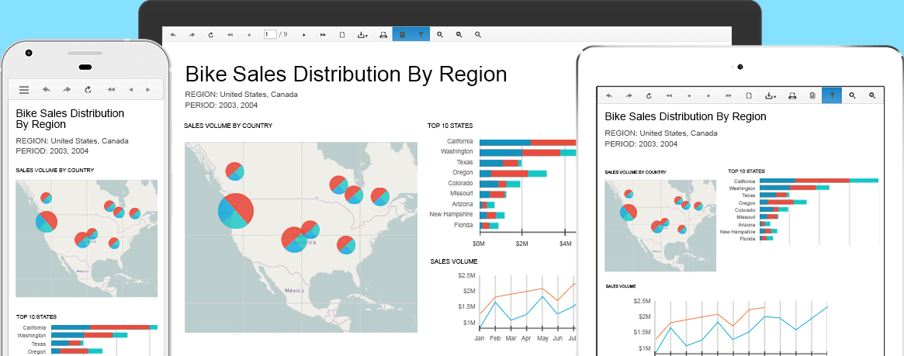
Task: Open the export dropdown in center viewer
Action: 362,35
